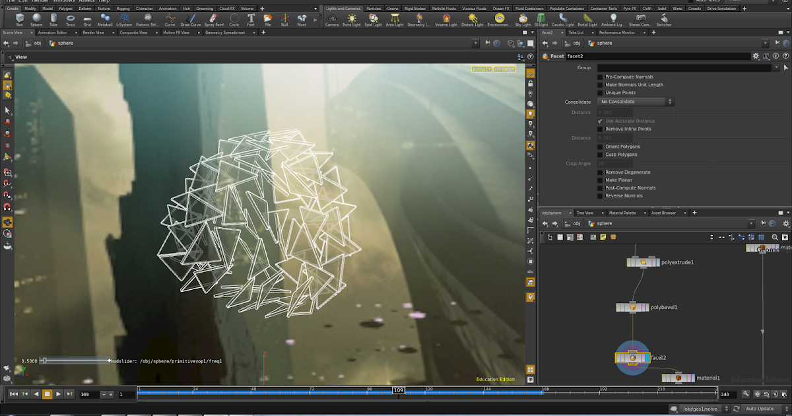Switch to the Tree View tab
792x416 pixels.
tap(585, 213)
